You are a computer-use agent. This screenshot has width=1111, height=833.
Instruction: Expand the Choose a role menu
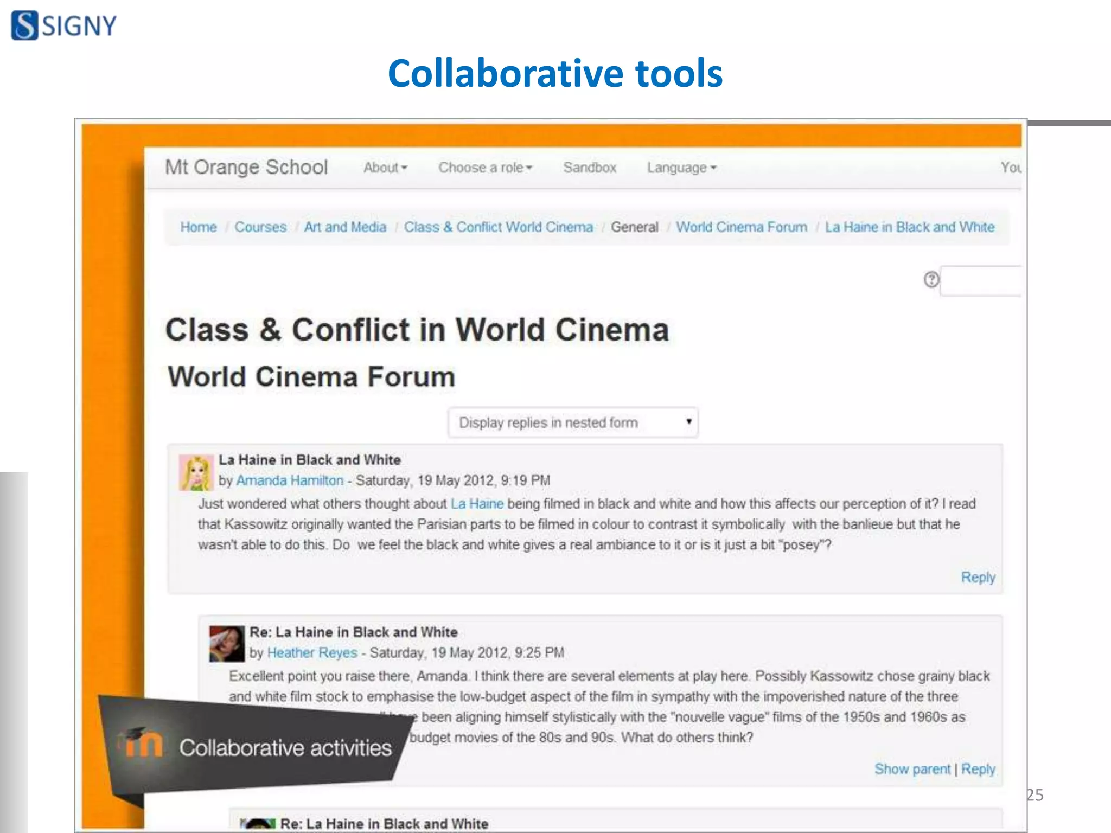[485, 168]
